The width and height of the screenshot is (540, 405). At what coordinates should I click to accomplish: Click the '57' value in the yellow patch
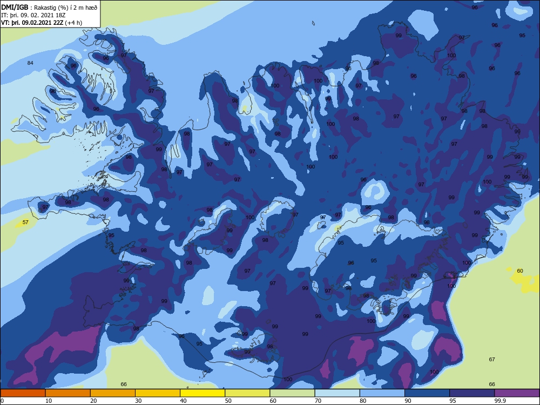25,222
